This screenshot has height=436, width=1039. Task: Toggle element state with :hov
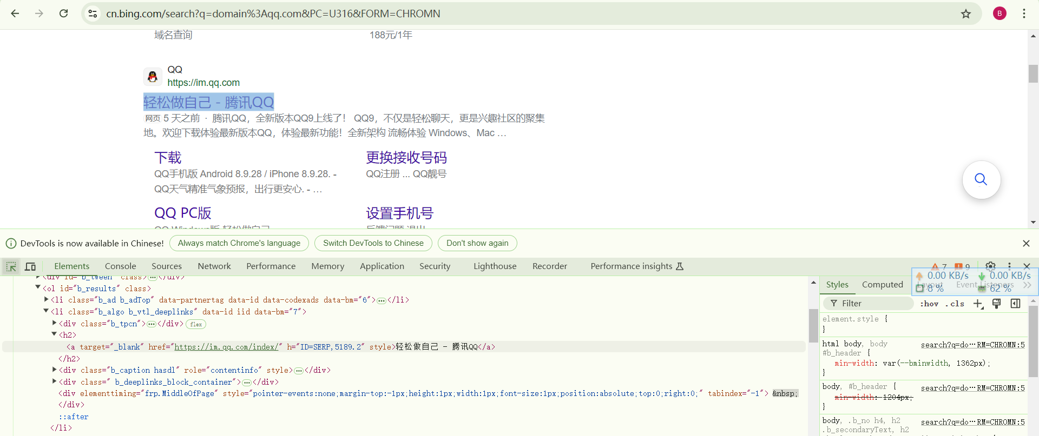pyautogui.click(x=929, y=304)
